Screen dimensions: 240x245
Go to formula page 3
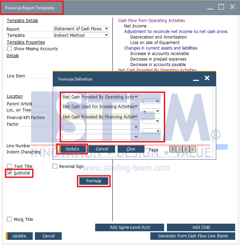[186, 149]
